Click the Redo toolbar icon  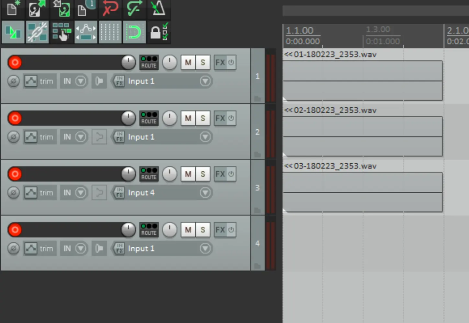[134, 8]
